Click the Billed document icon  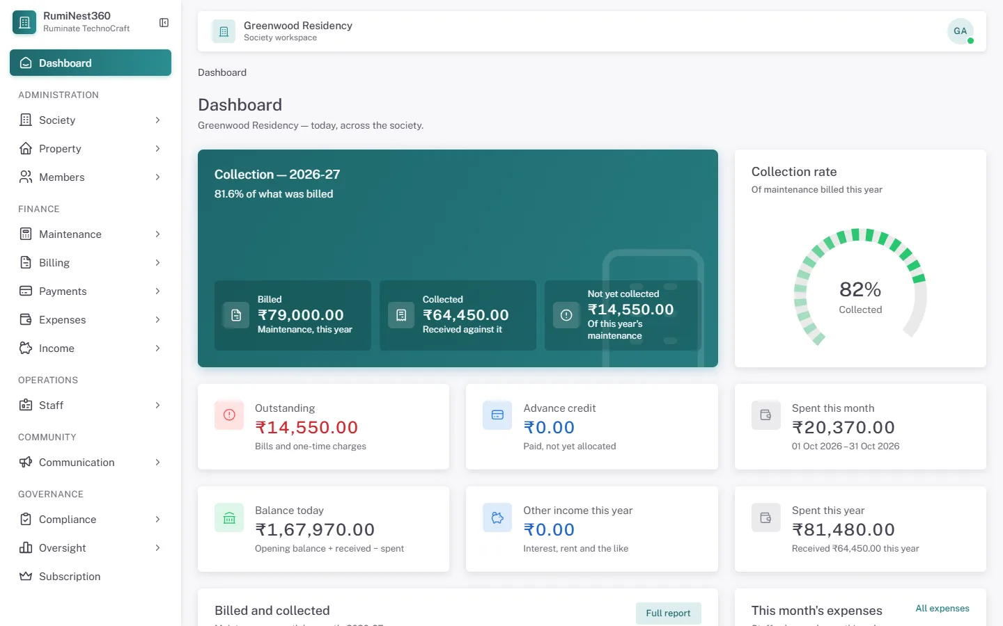(236, 315)
